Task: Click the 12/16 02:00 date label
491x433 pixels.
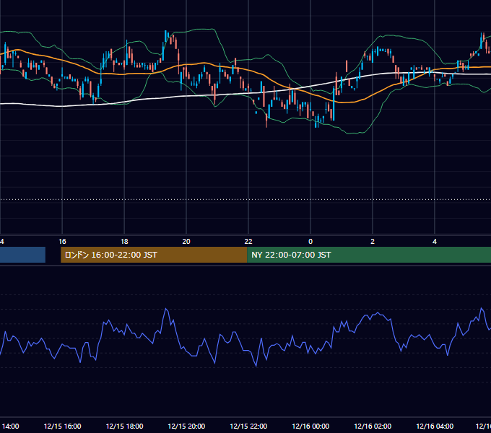Action: 373,427
